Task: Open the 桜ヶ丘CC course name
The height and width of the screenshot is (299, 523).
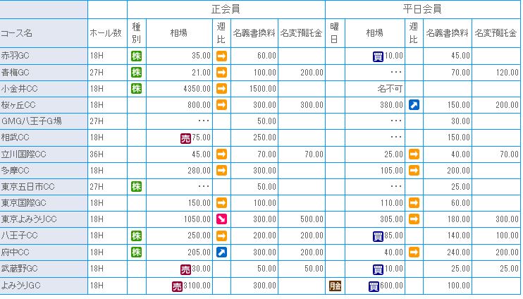Action: (18, 105)
